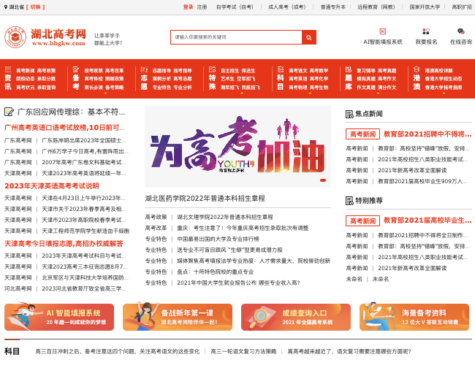Expand the 科目 section dropdown arrow
The width and height of the screenshot is (475, 365).
[310, 93]
